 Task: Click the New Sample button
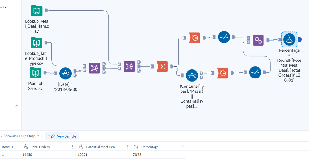(62, 136)
